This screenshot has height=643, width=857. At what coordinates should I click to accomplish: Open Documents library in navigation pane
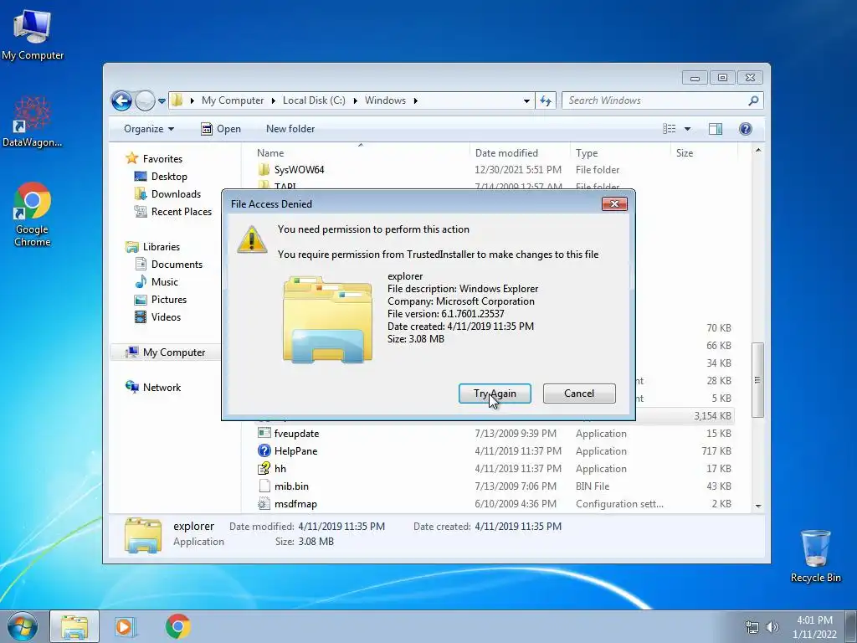coord(177,264)
